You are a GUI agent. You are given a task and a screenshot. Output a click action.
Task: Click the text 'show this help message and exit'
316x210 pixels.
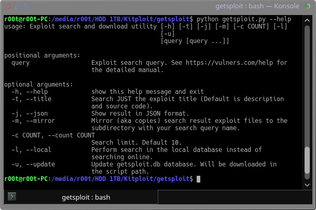point(147,92)
